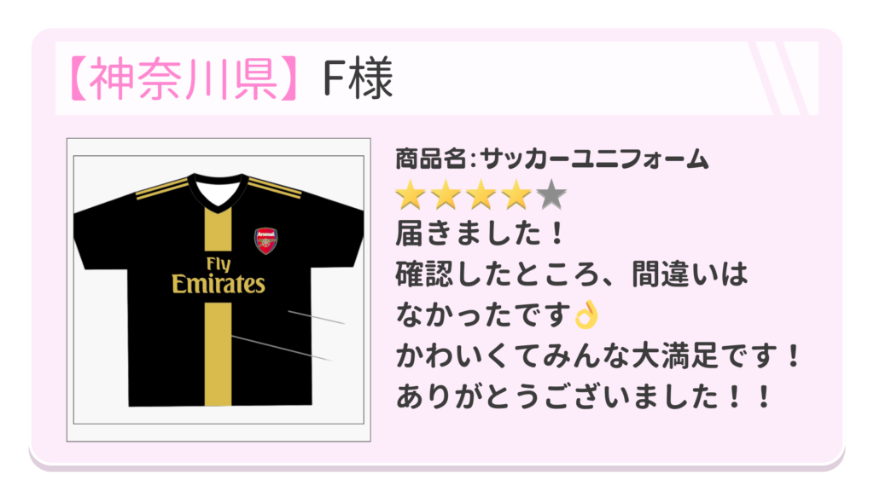874x491 pixels.
Task: Click the Fly Emirates logo on shirt
Action: coord(218,275)
